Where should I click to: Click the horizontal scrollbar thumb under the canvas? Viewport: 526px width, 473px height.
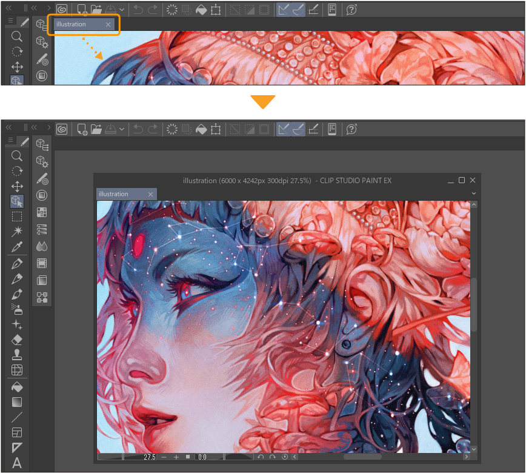(x=362, y=457)
